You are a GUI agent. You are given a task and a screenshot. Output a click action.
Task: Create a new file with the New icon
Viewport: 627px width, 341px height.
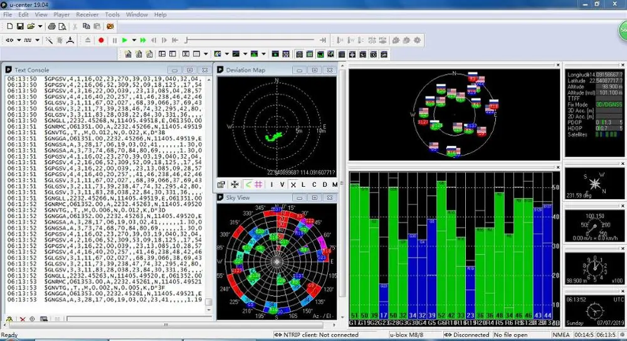(x=9, y=26)
